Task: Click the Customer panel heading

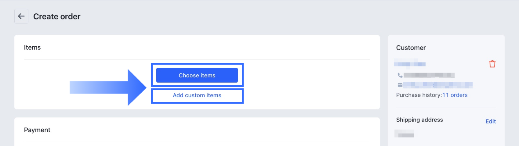Action: pos(411,48)
